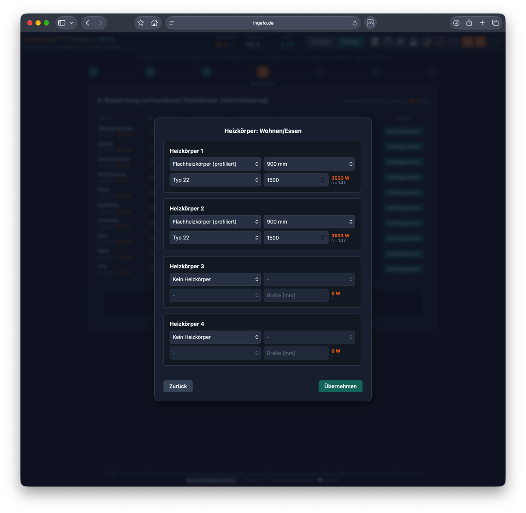Screen dimensions: 526x513
Task: Open Heizkörper 2 height dropdown 900 mm
Action: [x=309, y=222]
